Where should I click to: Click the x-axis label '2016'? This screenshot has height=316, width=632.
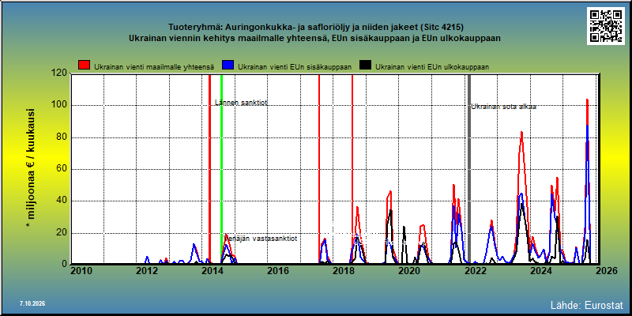tap(278, 271)
